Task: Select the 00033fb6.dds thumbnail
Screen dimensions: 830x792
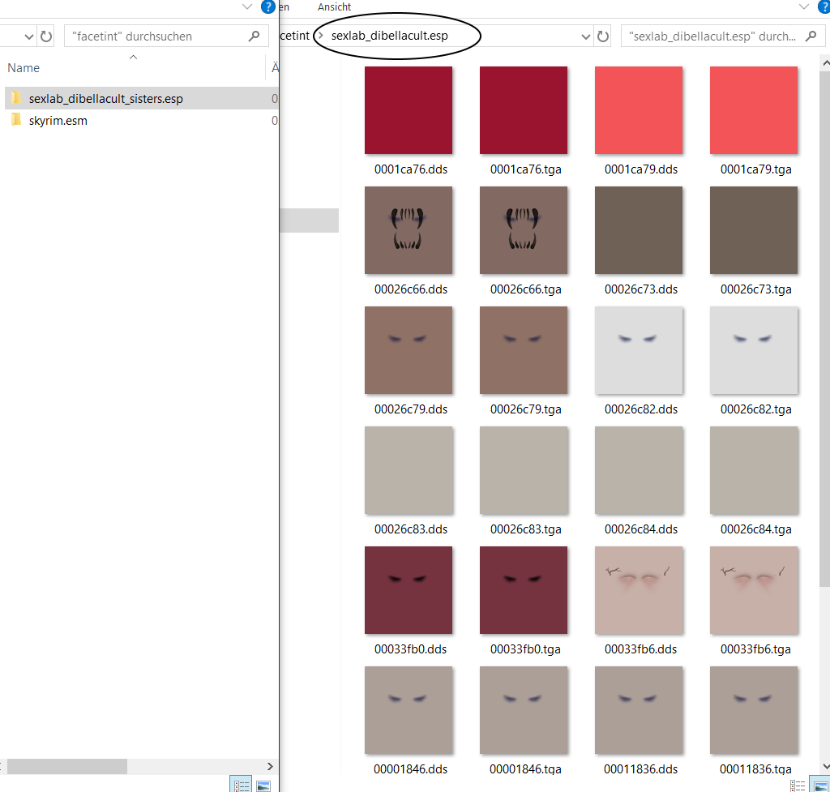Action: 639,590
